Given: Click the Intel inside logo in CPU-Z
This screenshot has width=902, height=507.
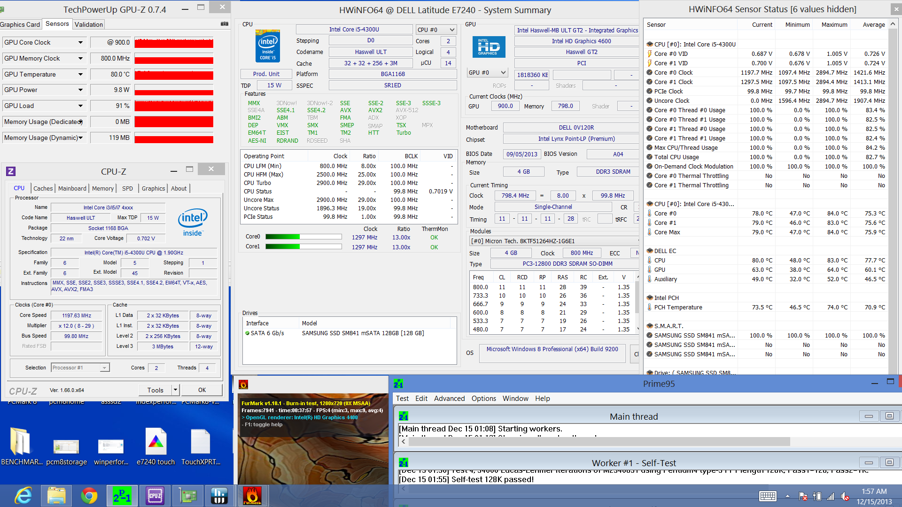Looking at the screenshot, I should pos(193,223).
